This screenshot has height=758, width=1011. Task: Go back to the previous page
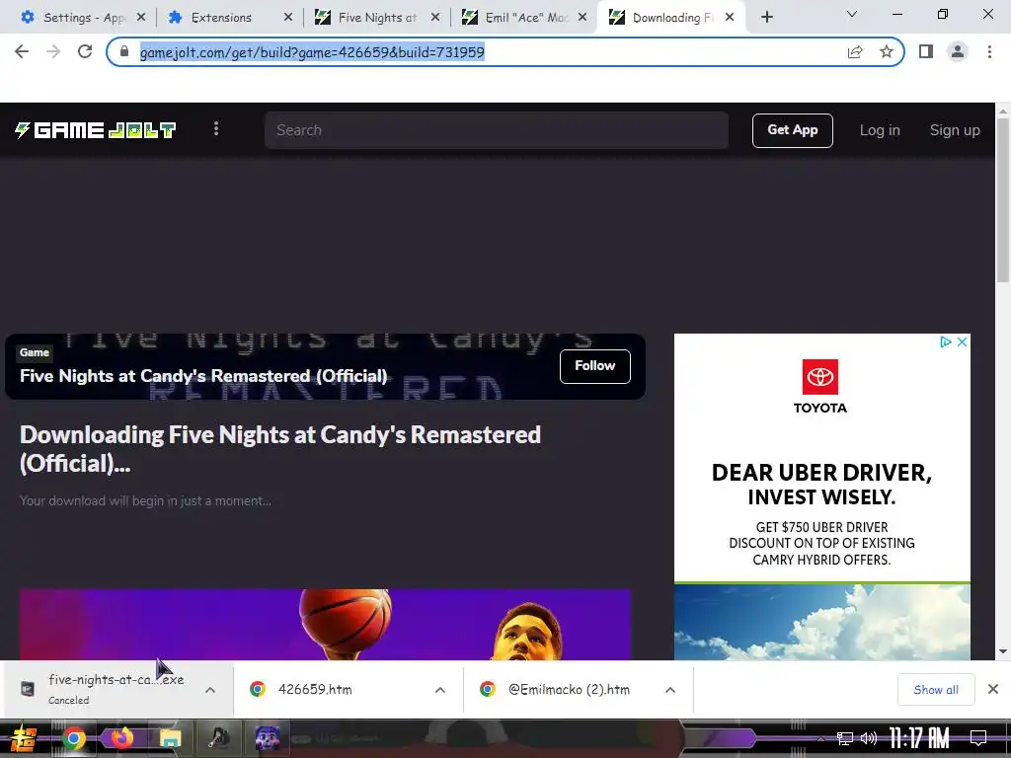(x=22, y=51)
